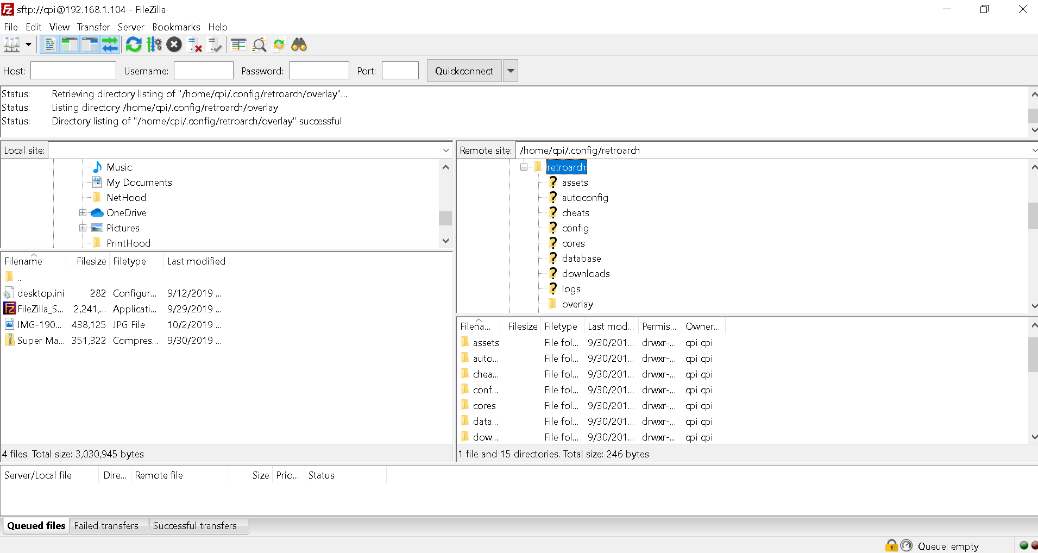1038x553 pixels.
Task: Select the cores remote tree folder
Action: (x=573, y=243)
